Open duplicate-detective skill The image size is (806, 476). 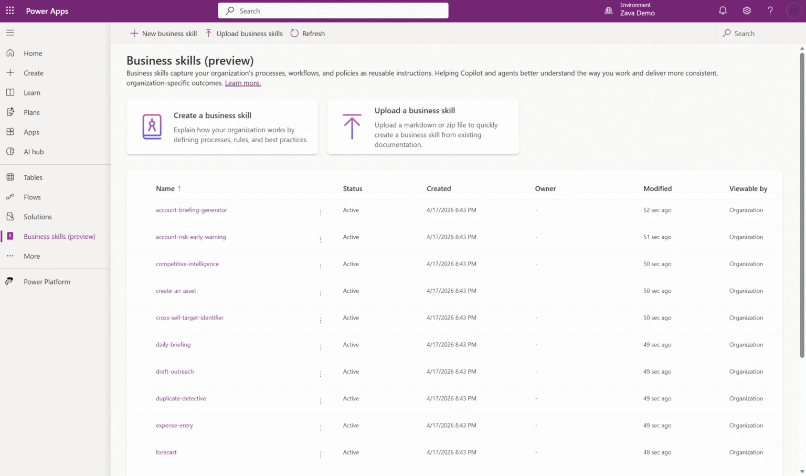[x=181, y=398]
